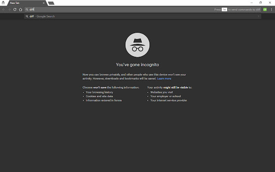Click 'Your activity might still be visible' line
Screen dimensions: 275x172
tap(169, 87)
